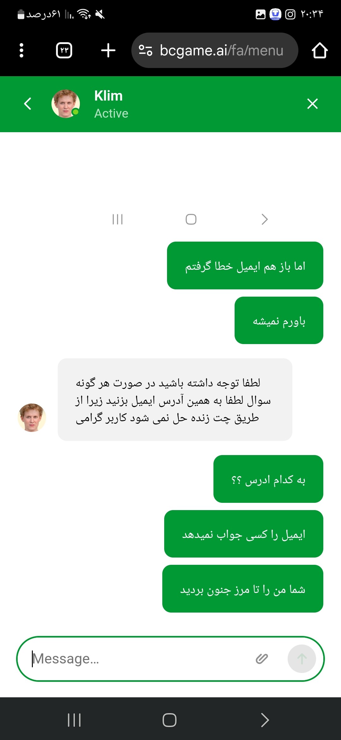This screenshot has height=740, width=341.
Task: Tap the site settings icon in address bar
Action: pos(146,50)
